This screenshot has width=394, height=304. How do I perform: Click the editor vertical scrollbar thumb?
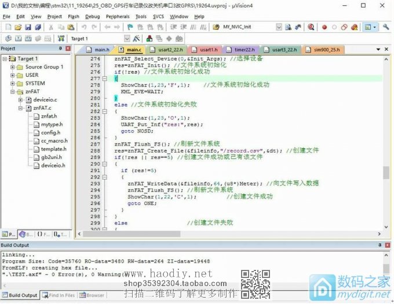tap(386, 172)
